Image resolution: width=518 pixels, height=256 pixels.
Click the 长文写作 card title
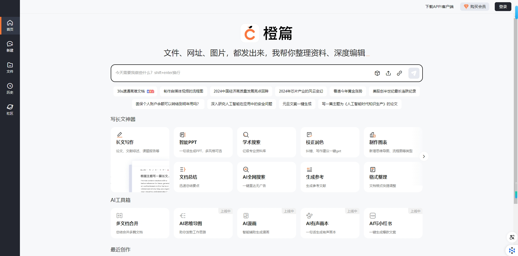(125, 142)
